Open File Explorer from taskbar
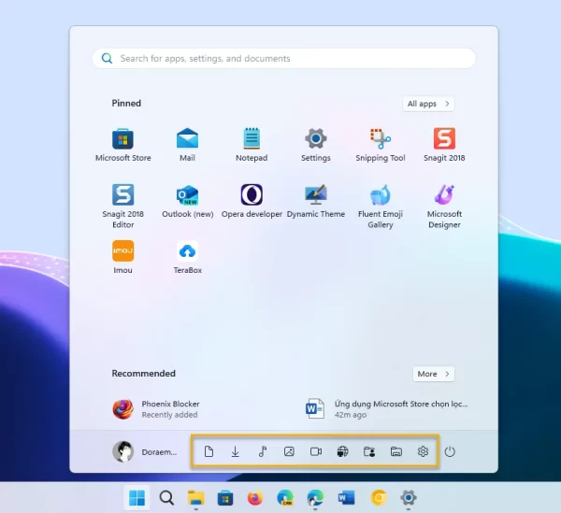This screenshot has width=561, height=513. (196, 498)
